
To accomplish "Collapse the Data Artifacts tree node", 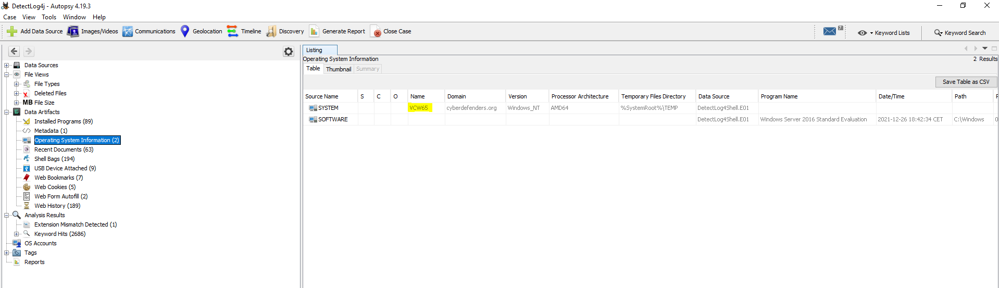I will tap(7, 112).
